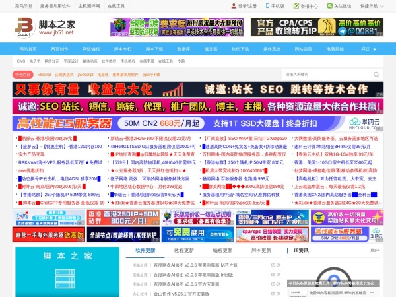
Task: Open the 网站运营 nav item
Action: 304,49
